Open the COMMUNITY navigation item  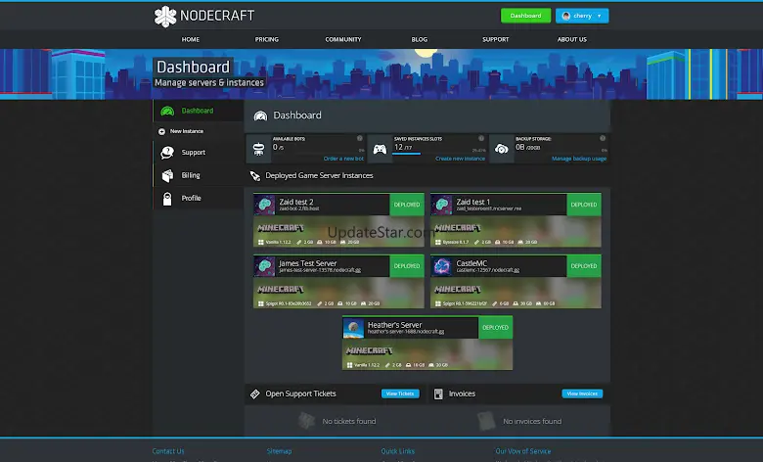343,39
